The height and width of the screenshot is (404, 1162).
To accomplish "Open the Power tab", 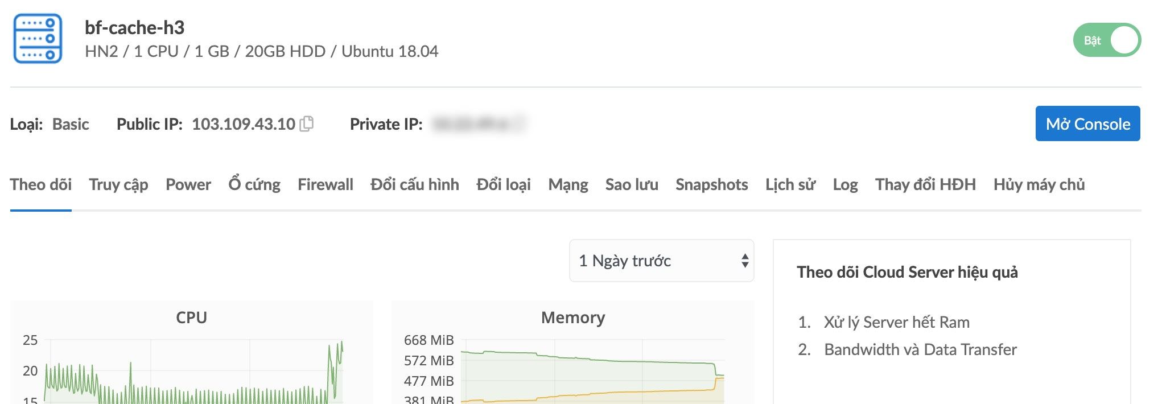I will [188, 184].
